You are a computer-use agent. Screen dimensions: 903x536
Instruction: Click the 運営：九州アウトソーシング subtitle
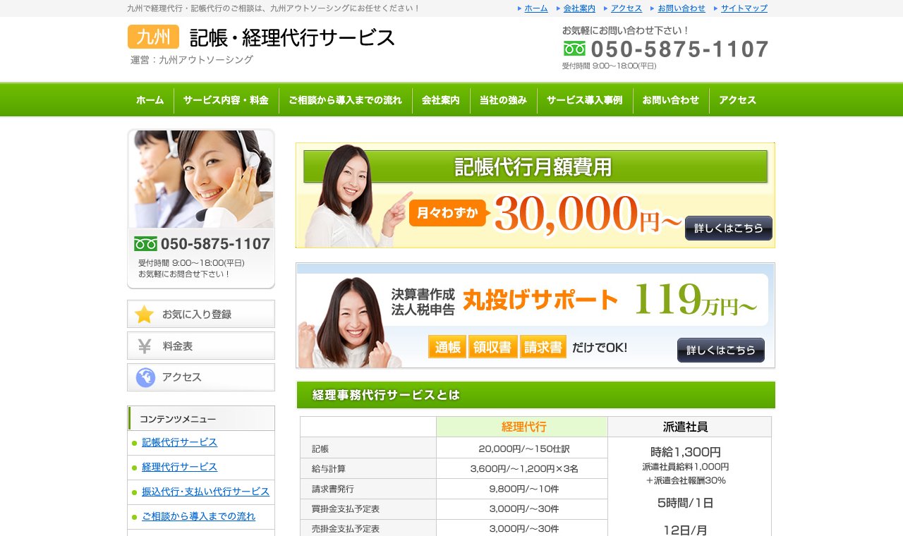[x=192, y=60]
